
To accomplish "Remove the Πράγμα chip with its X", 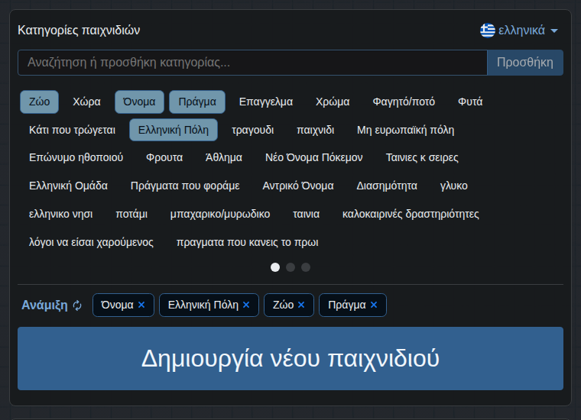I will tap(374, 305).
